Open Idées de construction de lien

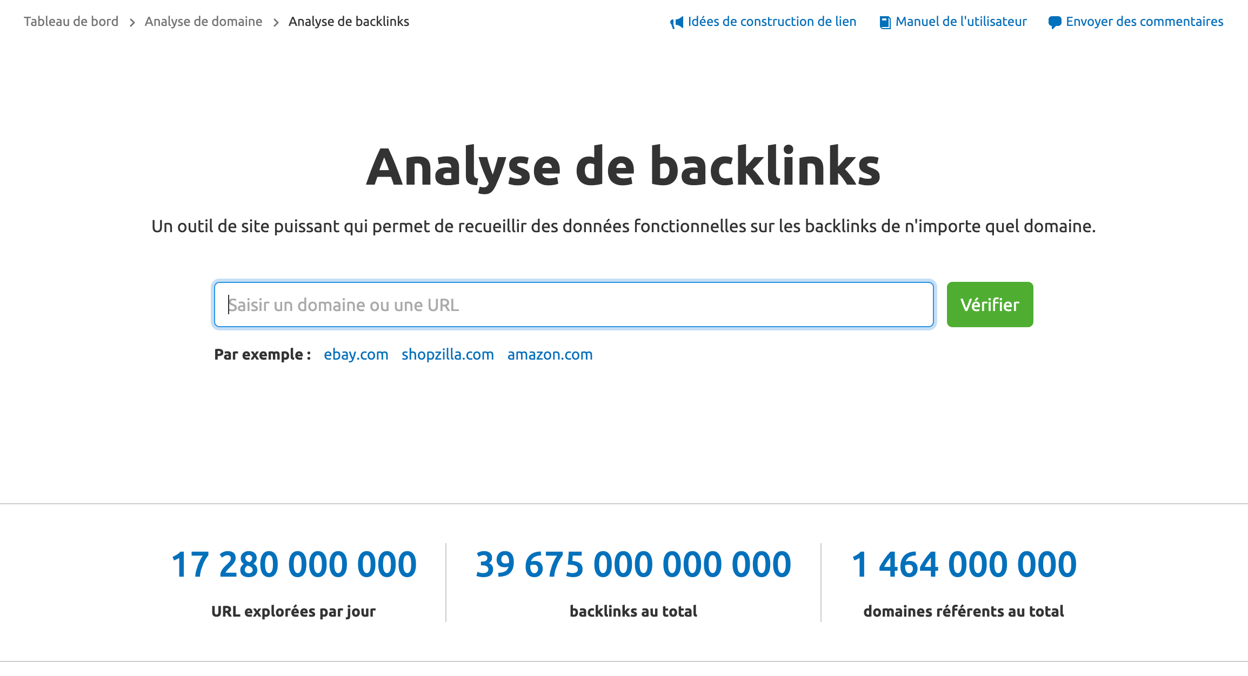[x=771, y=22]
